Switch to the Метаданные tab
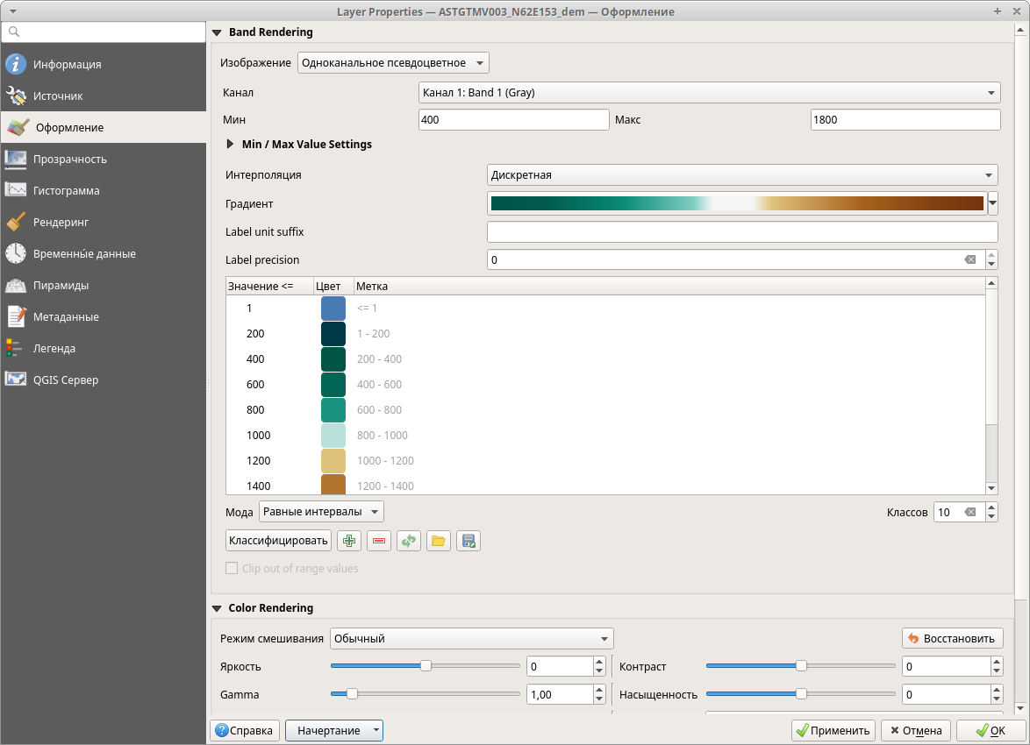This screenshot has width=1030, height=745. pyautogui.click(x=66, y=316)
